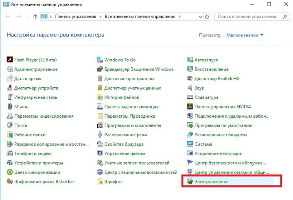This screenshot has width=293, height=200.
Task: Maximize the control panel window
Action: [x=269, y=4]
